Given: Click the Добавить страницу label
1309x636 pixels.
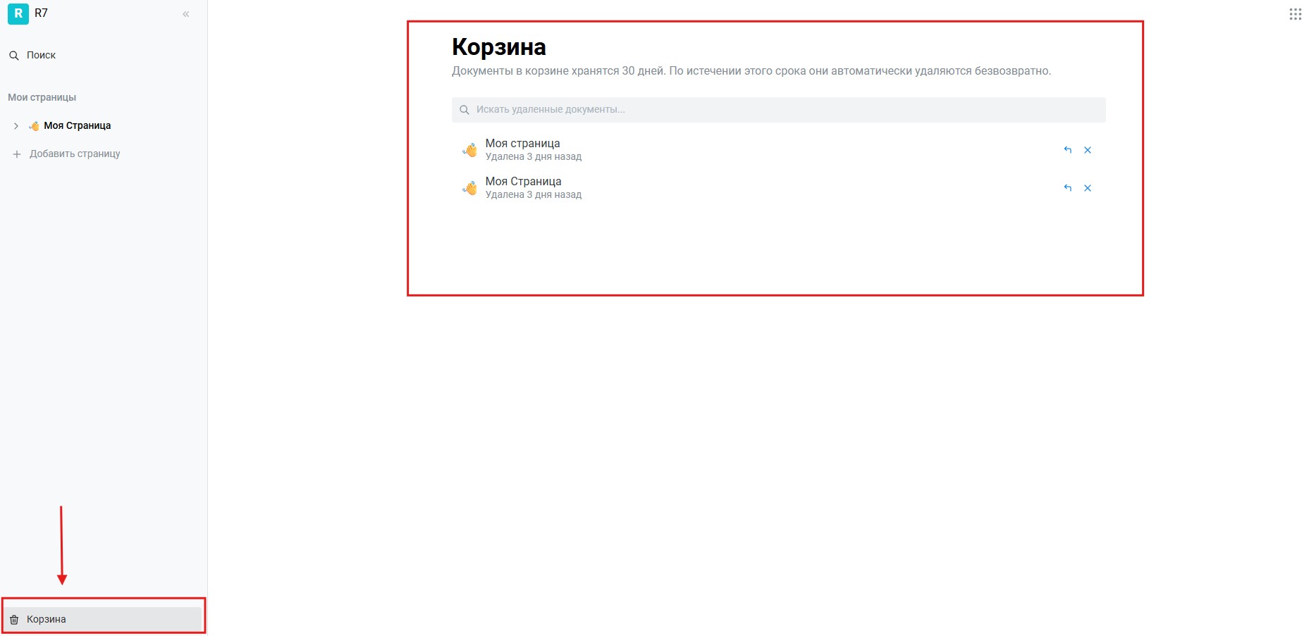Looking at the screenshot, I should coord(75,154).
